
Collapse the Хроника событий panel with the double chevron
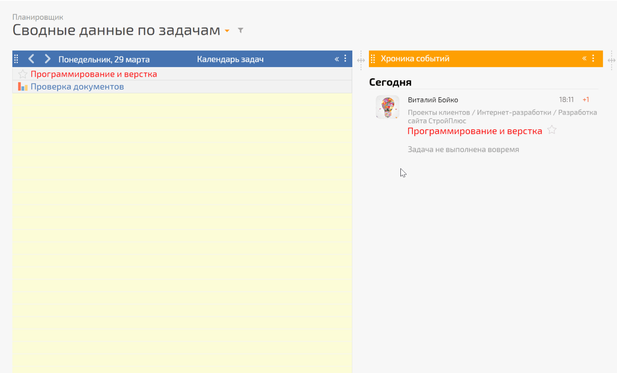[x=584, y=59]
